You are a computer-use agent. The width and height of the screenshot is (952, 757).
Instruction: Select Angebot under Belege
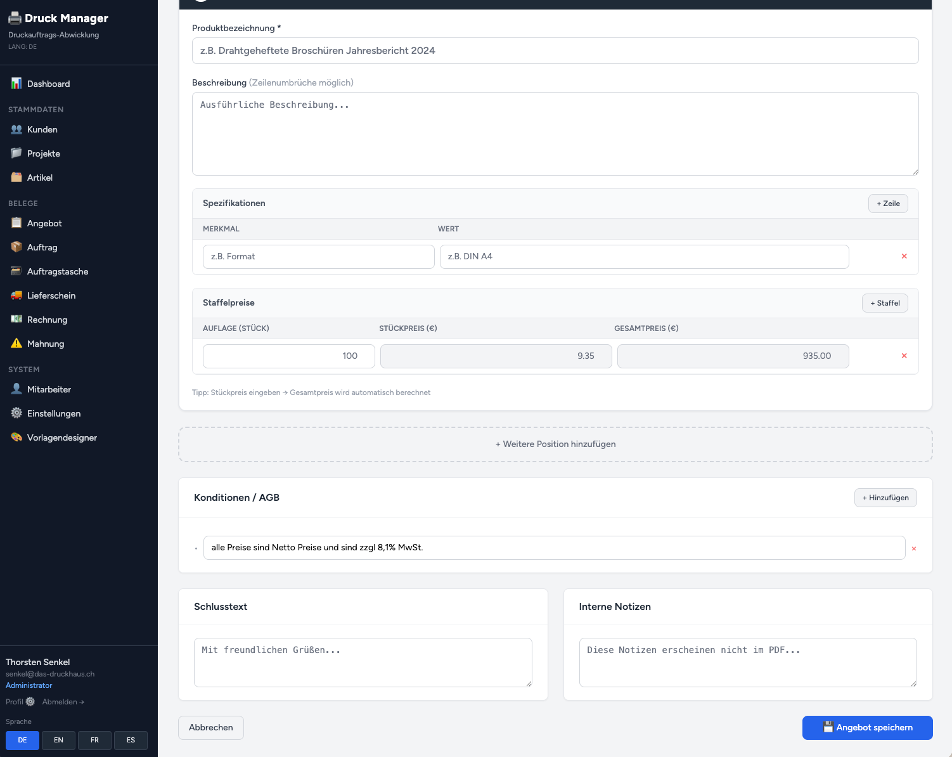(x=44, y=223)
